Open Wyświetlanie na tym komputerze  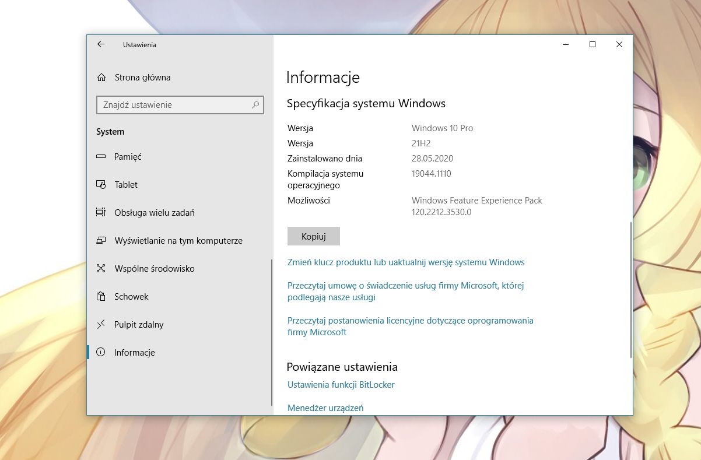pos(180,241)
